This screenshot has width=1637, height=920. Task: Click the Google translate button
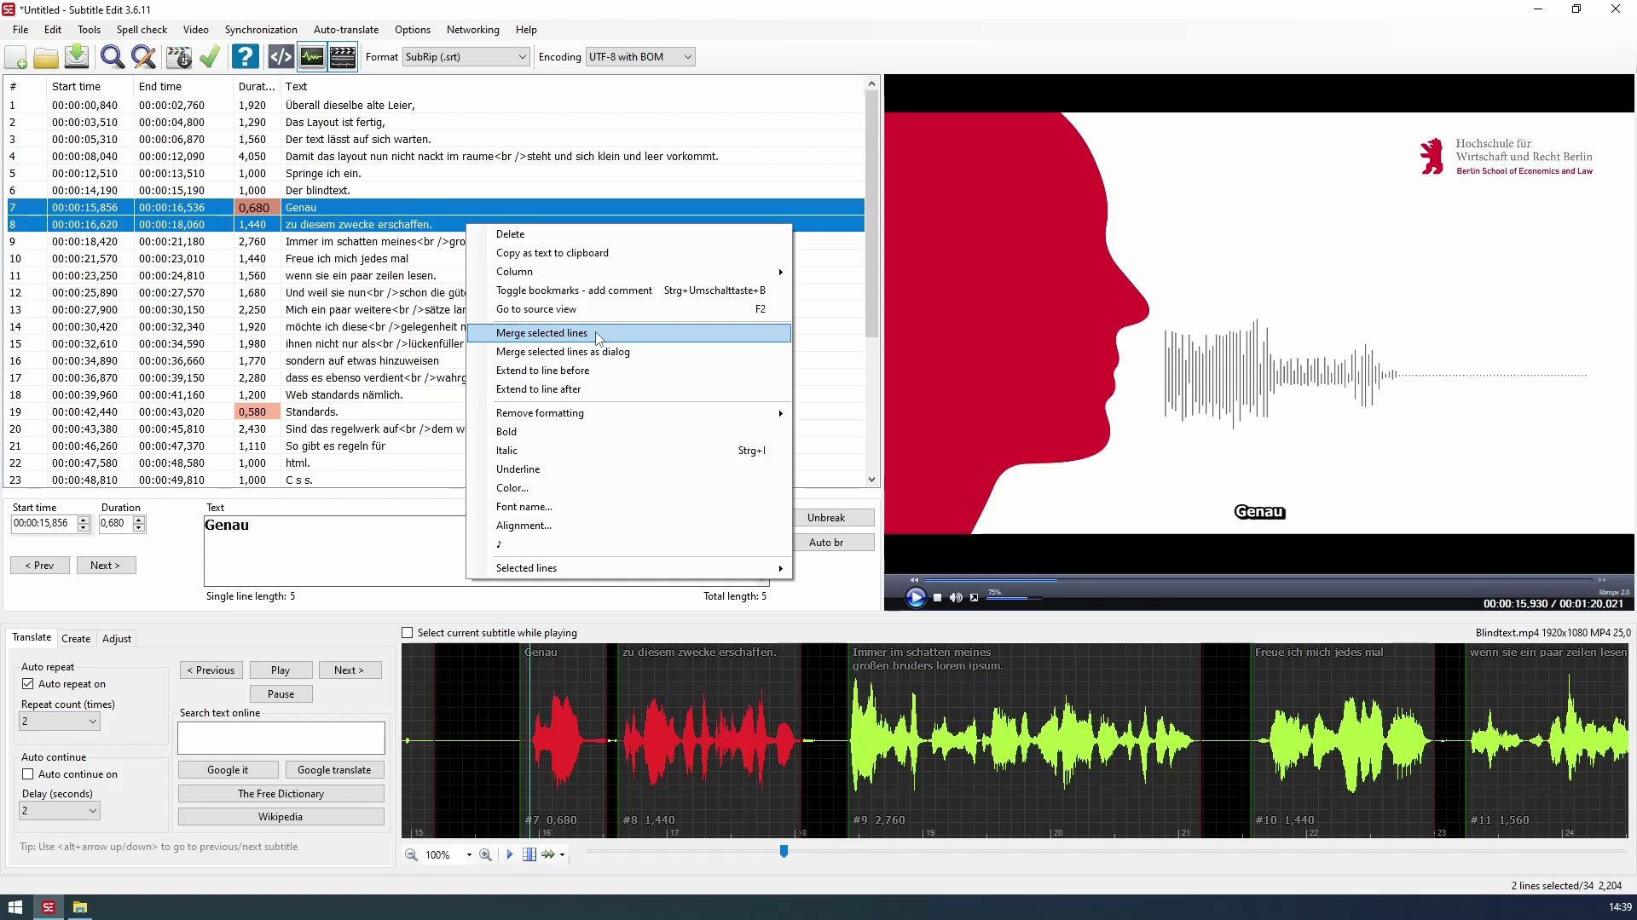coord(333,770)
